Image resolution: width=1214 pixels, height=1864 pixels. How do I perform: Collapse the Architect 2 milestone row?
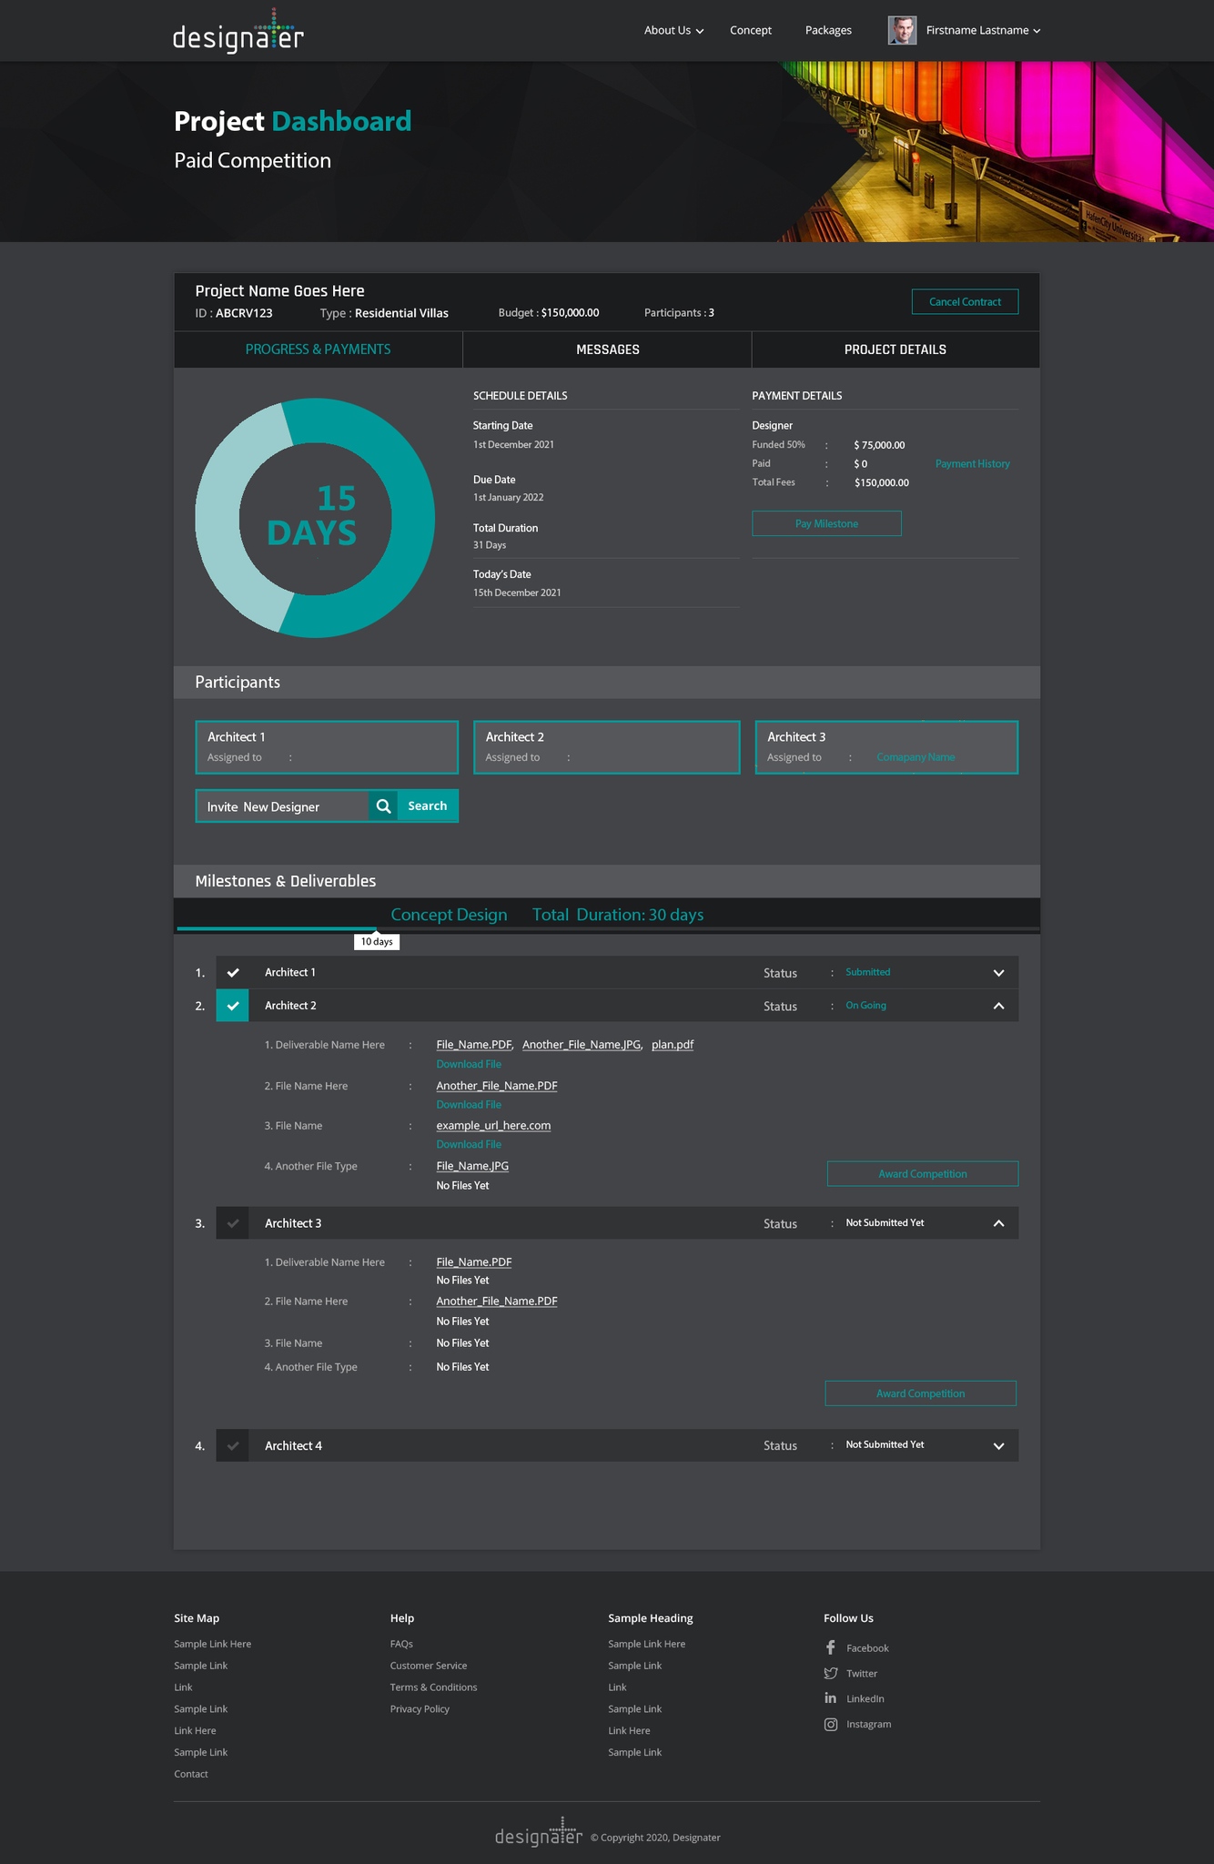(998, 1006)
